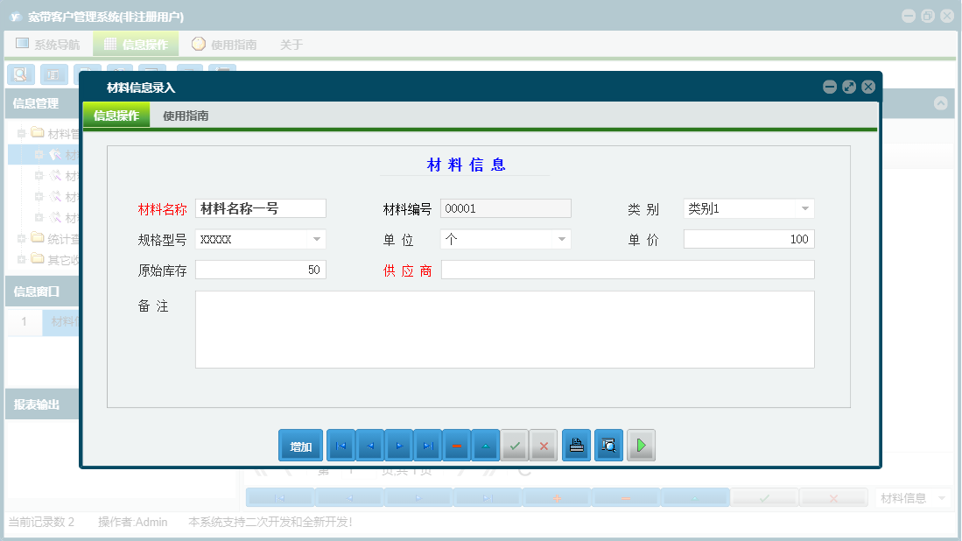Image resolution: width=962 pixels, height=541 pixels.
Task: Jump to first record with navigation icon
Action: coord(341,446)
